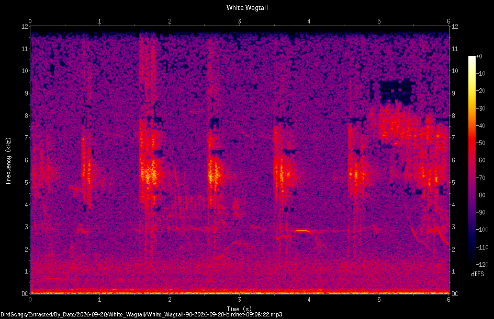Click the "-80" colorbar tick label
Viewport: 494px width, 319px height.
[x=481, y=195]
